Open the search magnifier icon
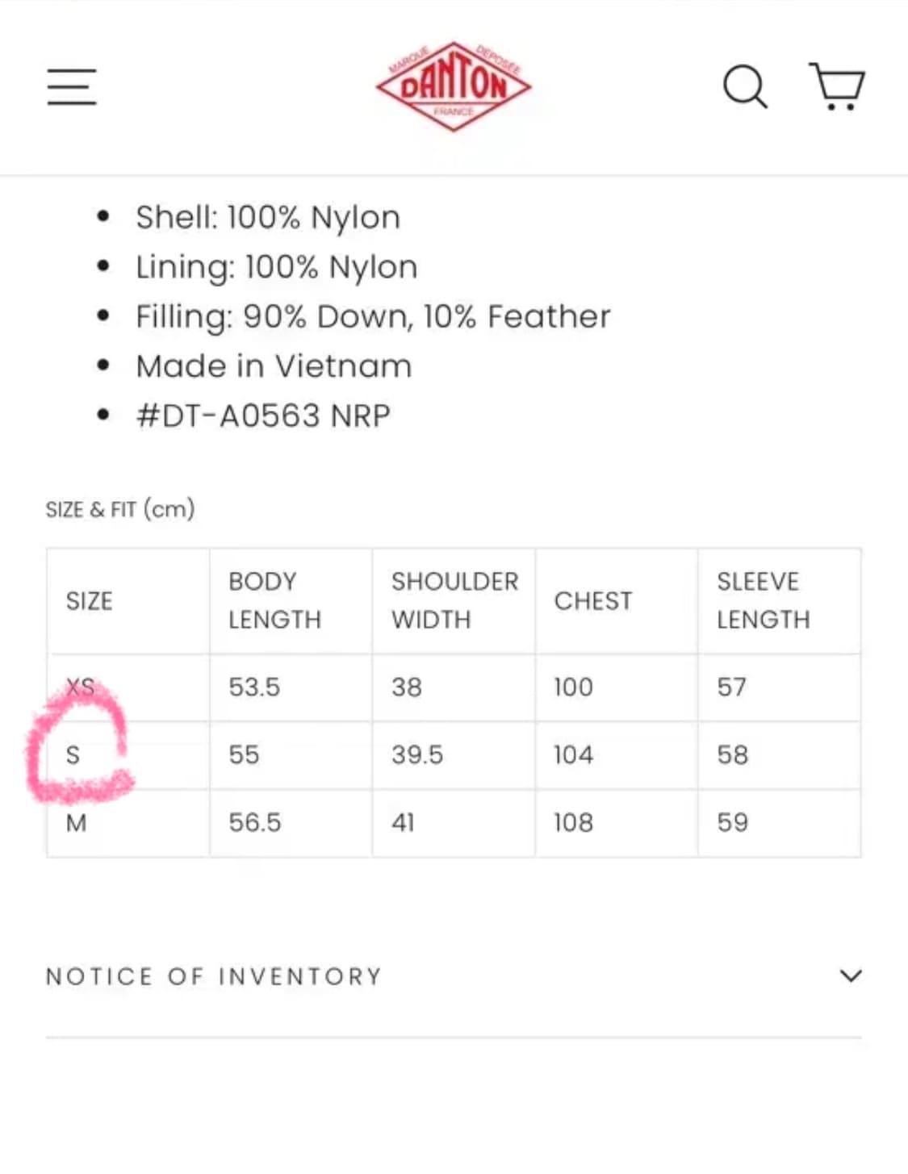Image resolution: width=908 pixels, height=1174 pixels. (x=744, y=86)
